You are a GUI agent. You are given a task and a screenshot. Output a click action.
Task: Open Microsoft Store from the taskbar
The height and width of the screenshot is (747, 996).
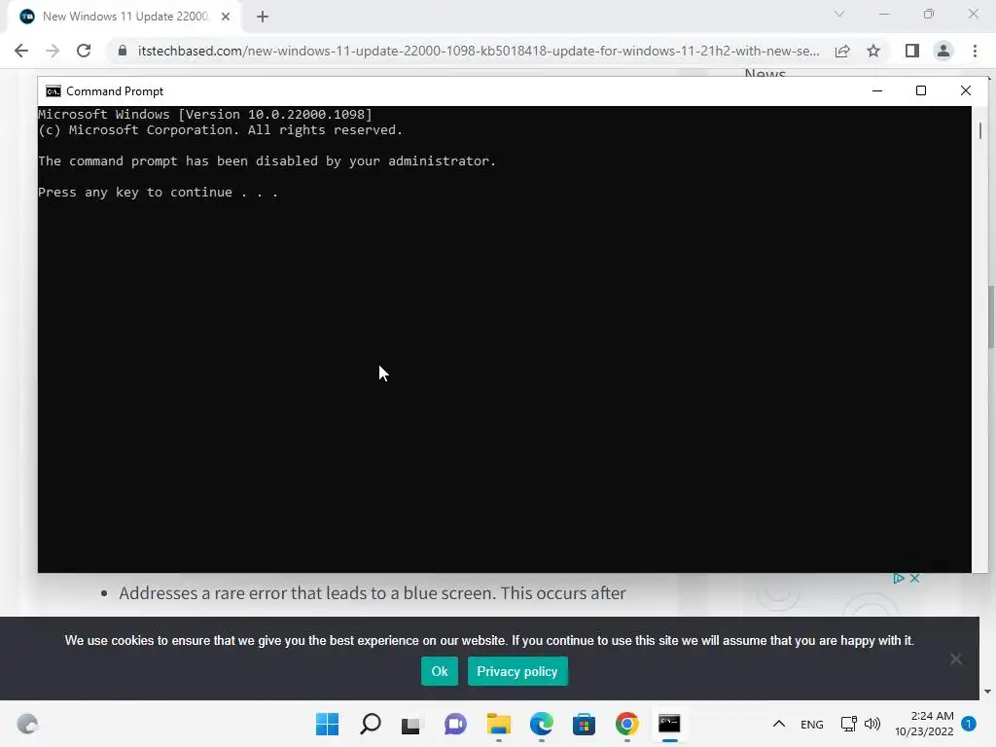pos(584,724)
